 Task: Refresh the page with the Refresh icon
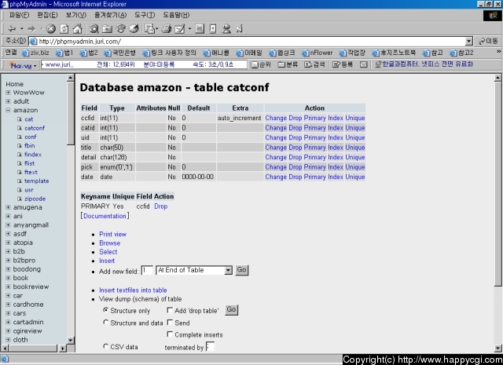point(64,29)
